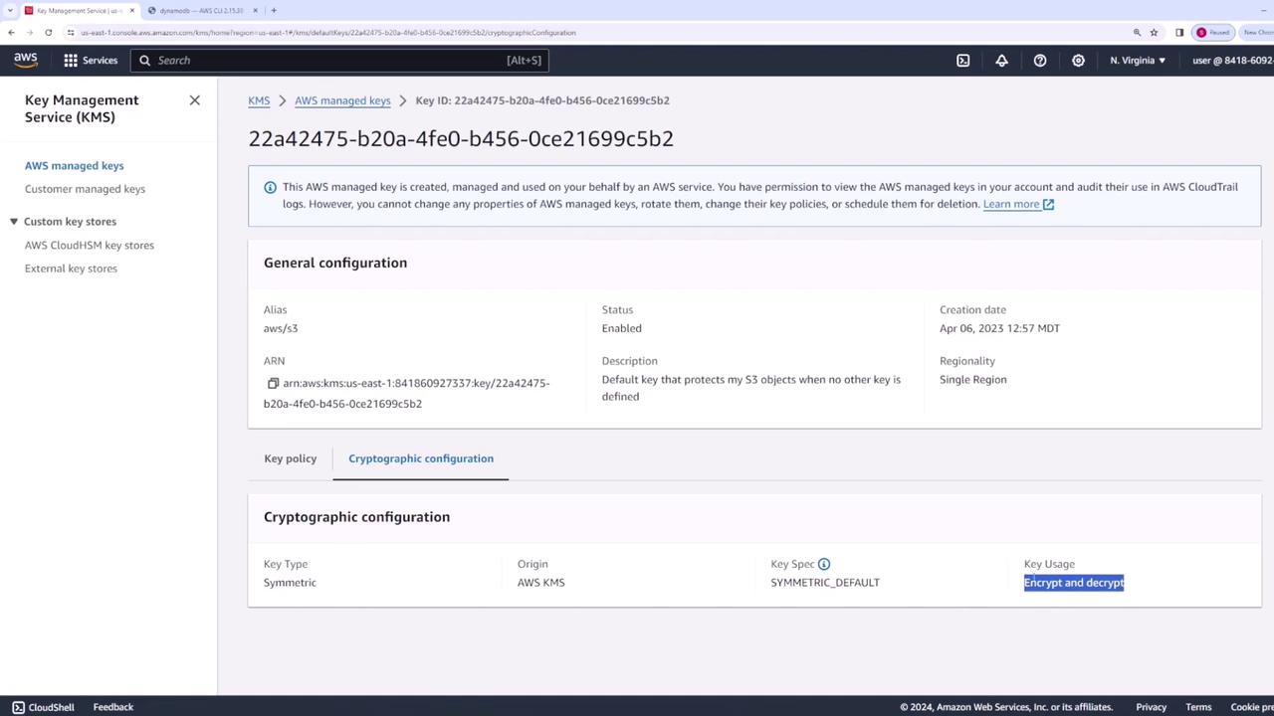Open Customer managed keys in sidebar
The width and height of the screenshot is (1274, 716).
tap(85, 189)
